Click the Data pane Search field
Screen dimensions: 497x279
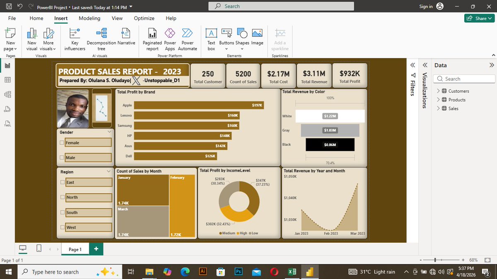464,79
